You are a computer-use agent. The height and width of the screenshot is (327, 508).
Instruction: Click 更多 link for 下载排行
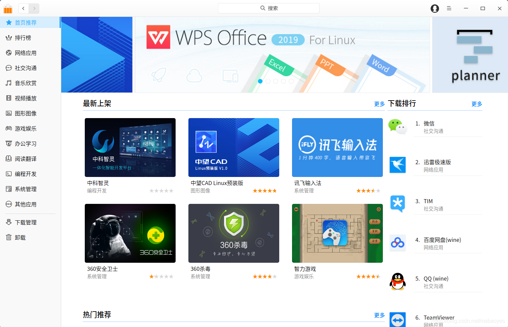(x=477, y=104)
